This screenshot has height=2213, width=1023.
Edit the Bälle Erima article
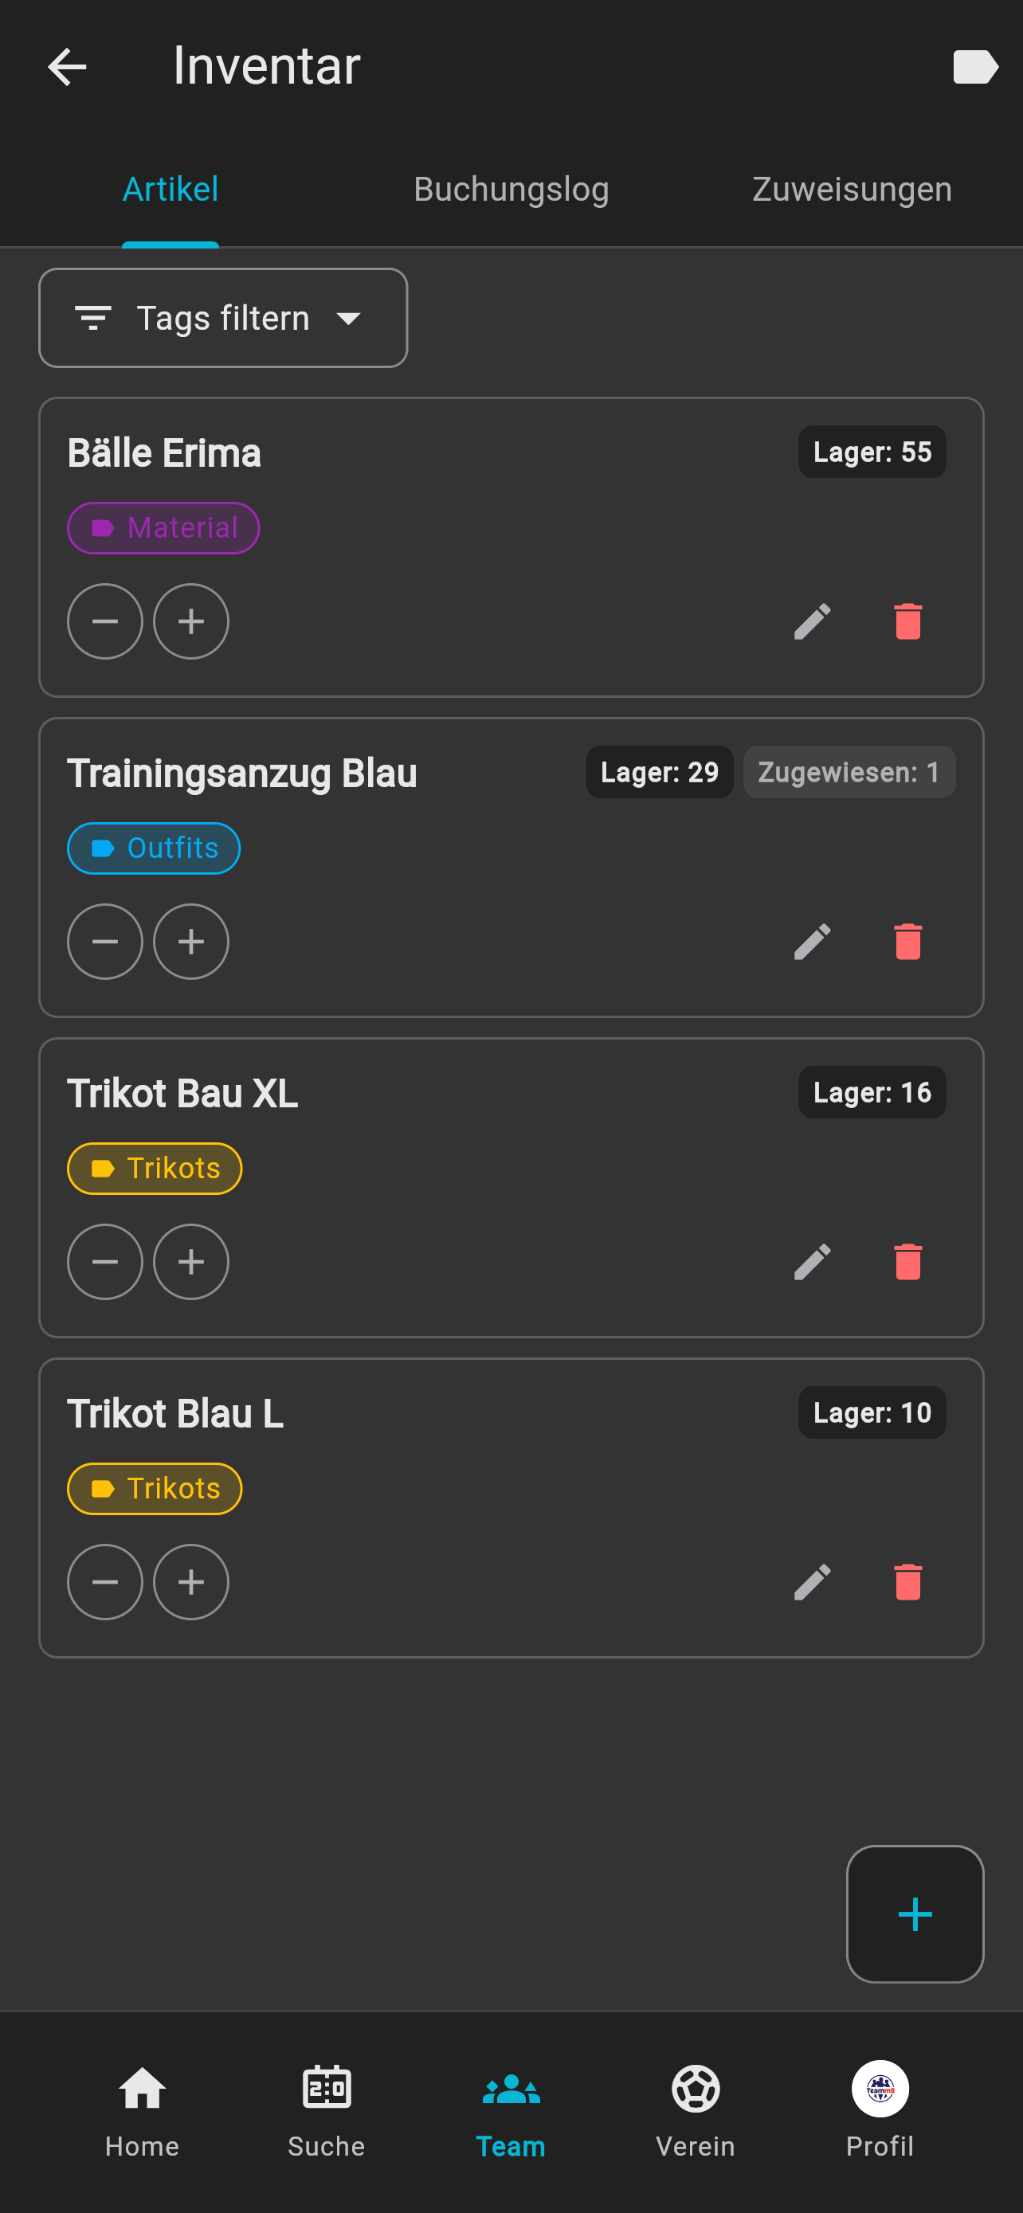point(812,621)
